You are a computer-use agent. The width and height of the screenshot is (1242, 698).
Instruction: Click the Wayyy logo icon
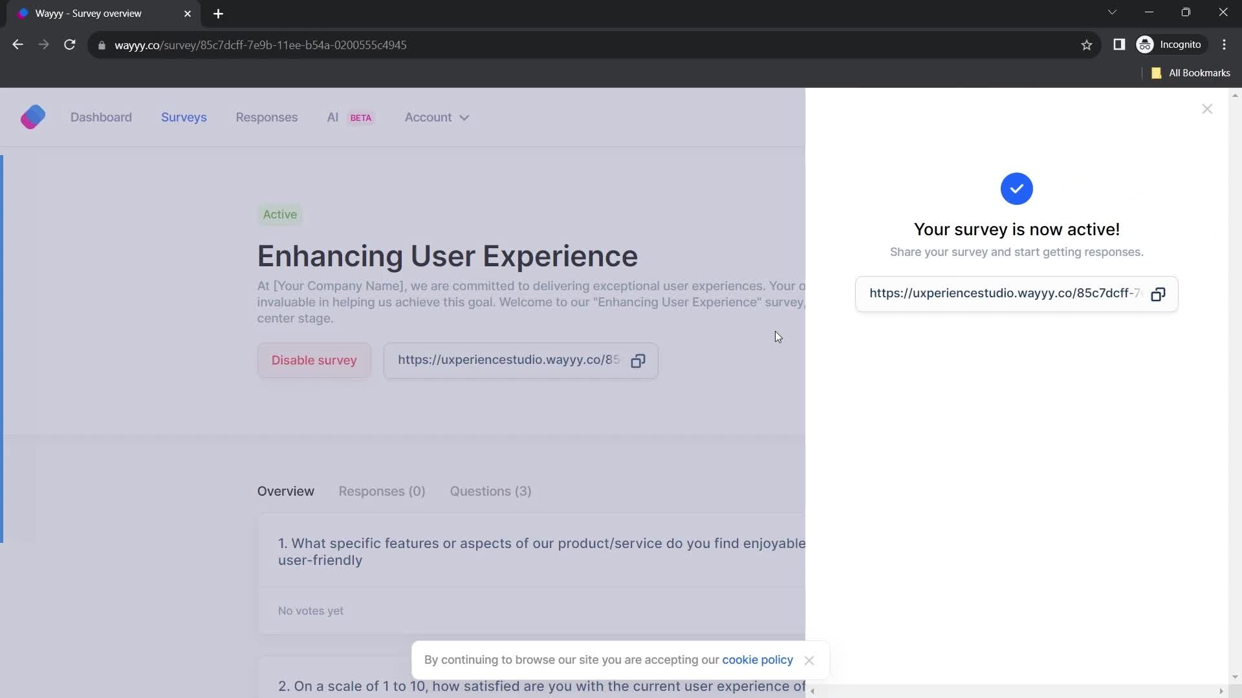[x=32, y=117]
